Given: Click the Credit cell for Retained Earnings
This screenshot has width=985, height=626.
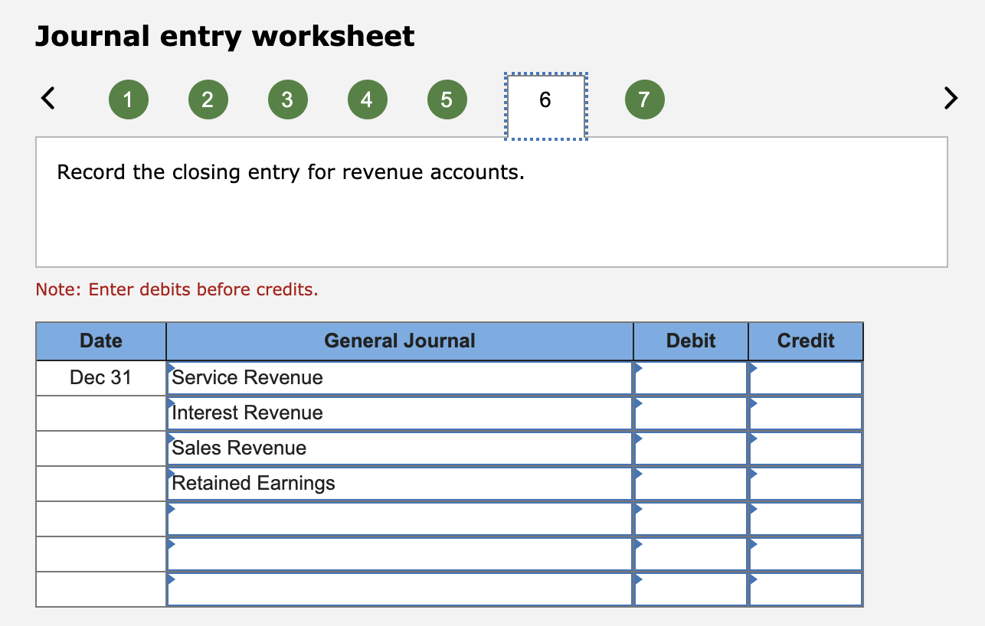Looking at the screenshot, I should [806, 484].
